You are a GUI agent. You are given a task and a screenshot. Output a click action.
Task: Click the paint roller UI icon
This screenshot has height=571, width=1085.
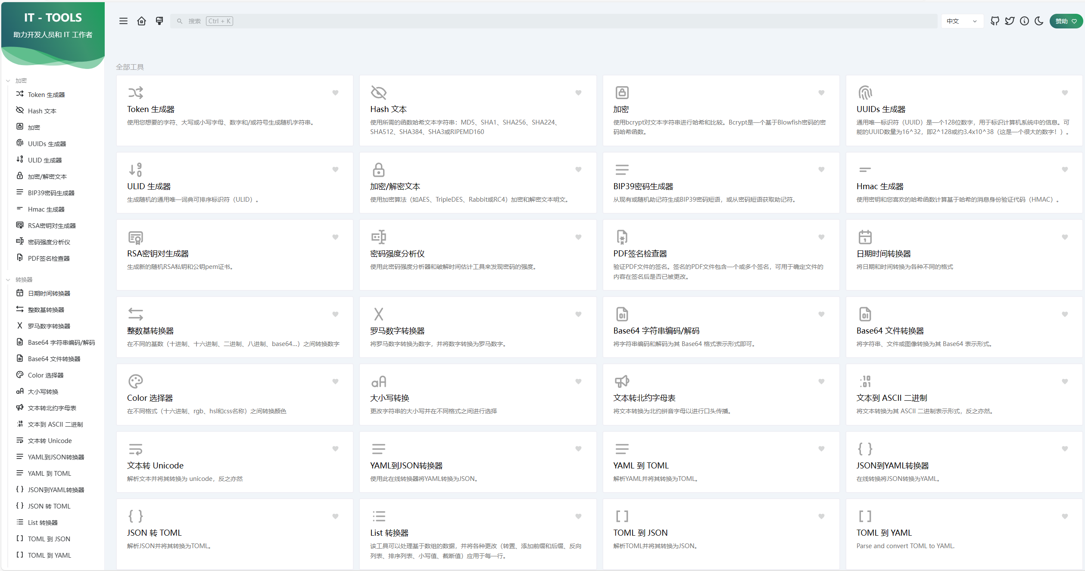pos(159,21)
